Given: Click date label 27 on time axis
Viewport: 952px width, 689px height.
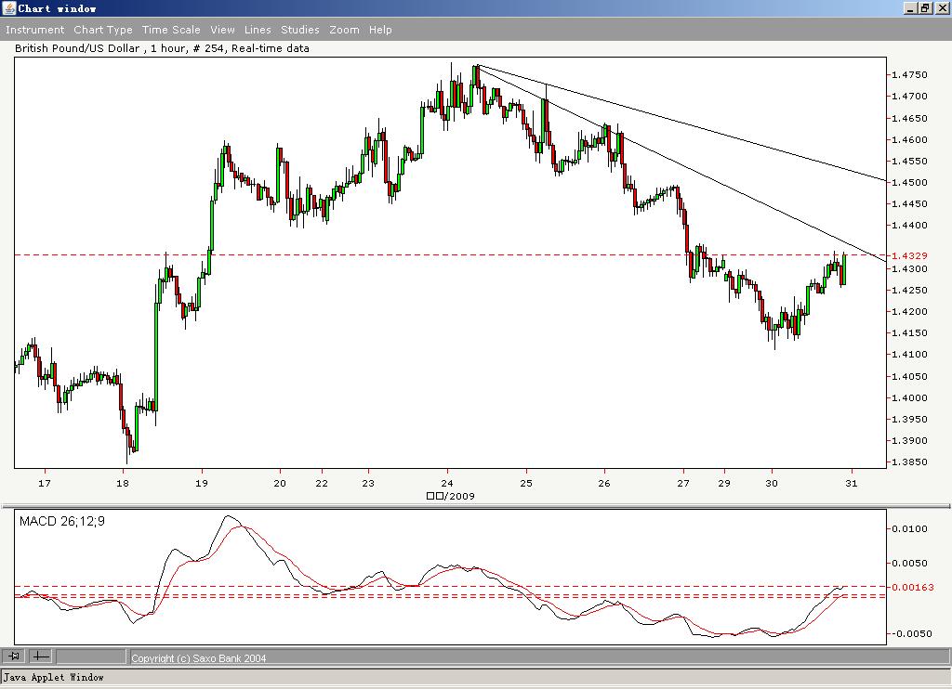Looking at the screenshot, I should click(683, 484).
